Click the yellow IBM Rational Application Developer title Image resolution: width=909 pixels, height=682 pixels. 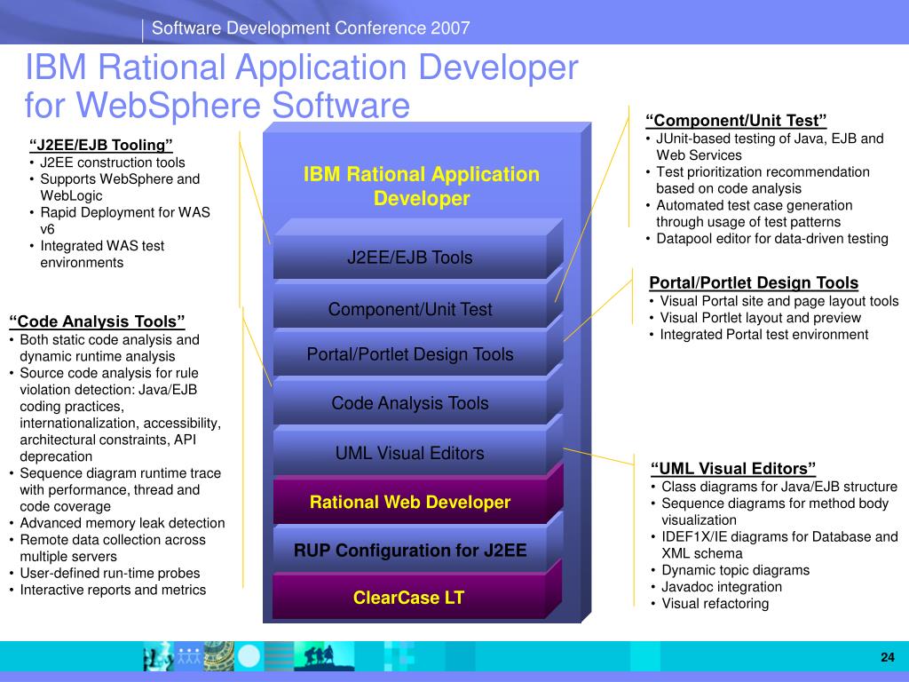[422, 186]
